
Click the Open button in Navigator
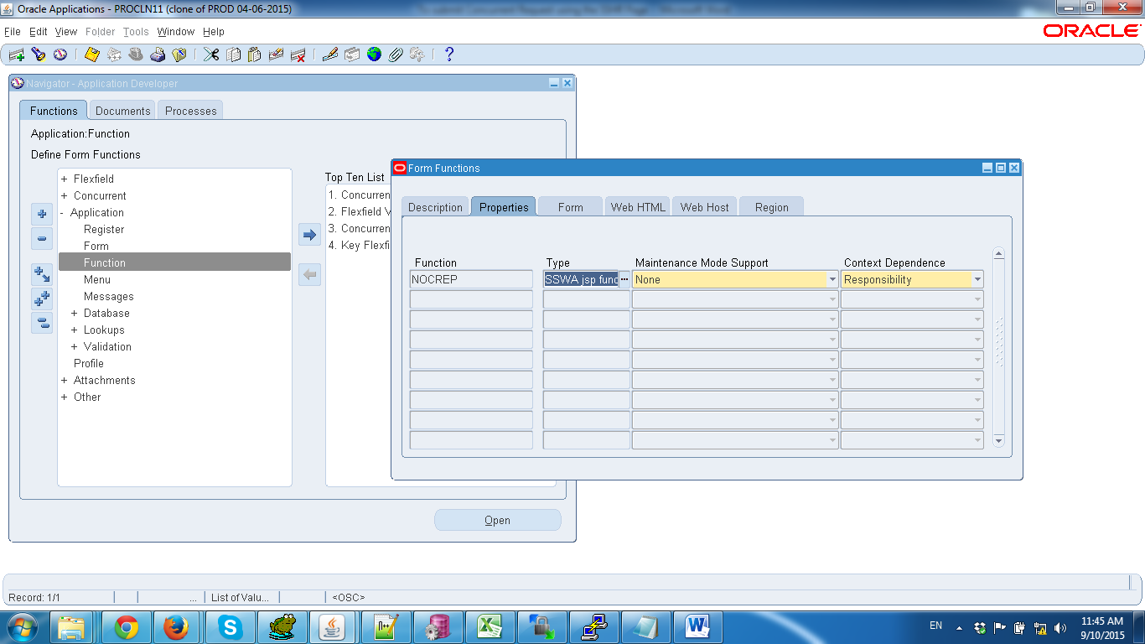click(x=498, y=520)
